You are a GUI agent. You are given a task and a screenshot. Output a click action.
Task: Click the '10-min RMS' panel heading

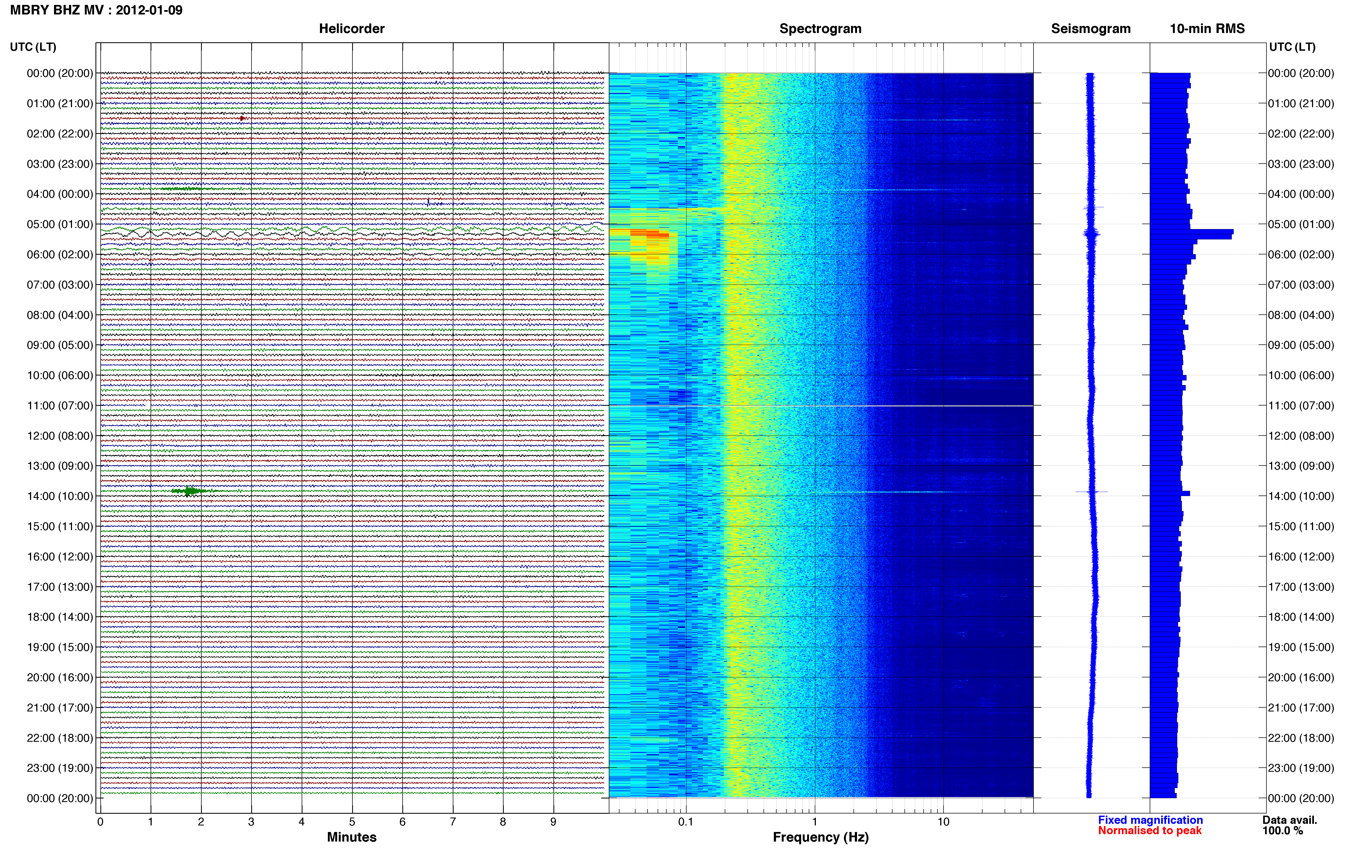coord(1207,29)
